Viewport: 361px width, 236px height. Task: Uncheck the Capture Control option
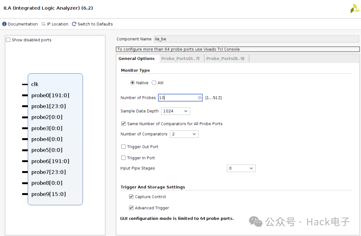131,197
